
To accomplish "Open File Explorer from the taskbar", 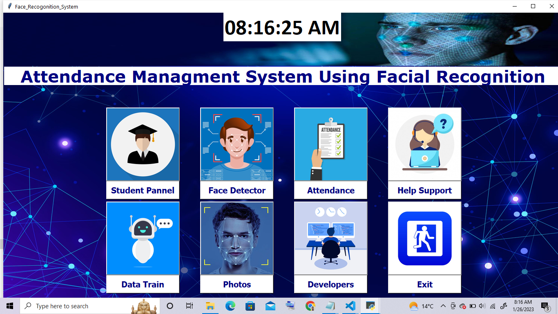I will tap(210, 305).
